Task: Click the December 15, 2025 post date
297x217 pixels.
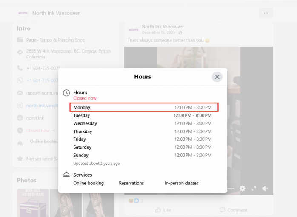Action: [x=159, y=33]
